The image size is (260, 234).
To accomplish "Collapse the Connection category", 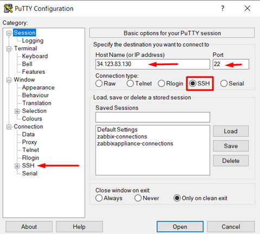I will 9,127.
